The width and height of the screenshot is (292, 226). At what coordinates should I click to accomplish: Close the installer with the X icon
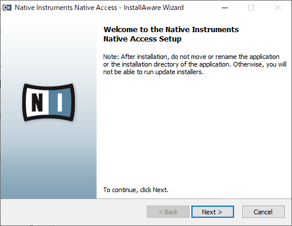coord(278,8)
